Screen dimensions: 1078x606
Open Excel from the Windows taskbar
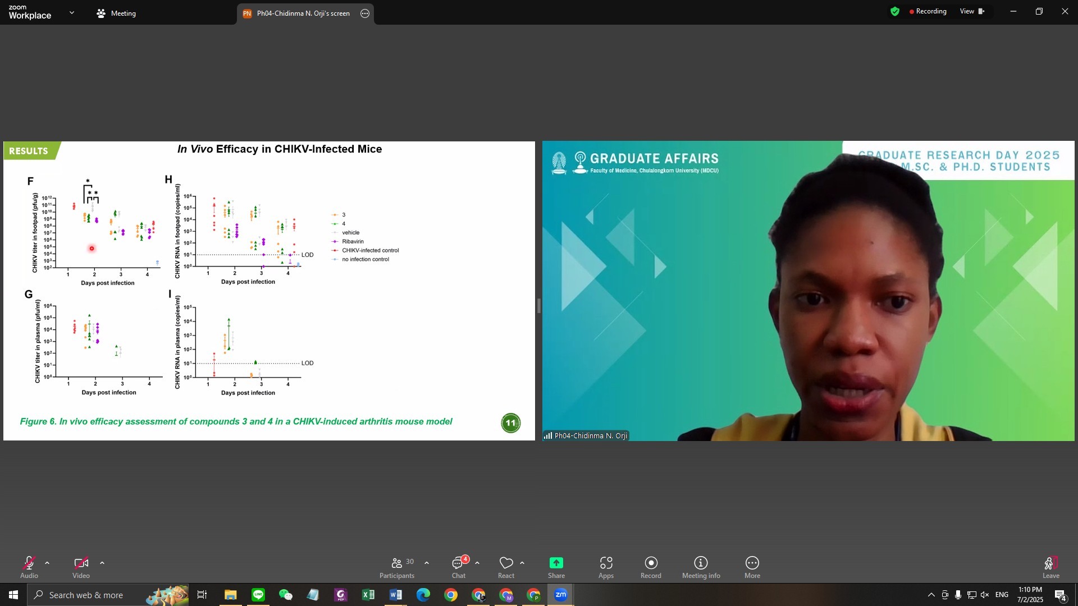368,595
